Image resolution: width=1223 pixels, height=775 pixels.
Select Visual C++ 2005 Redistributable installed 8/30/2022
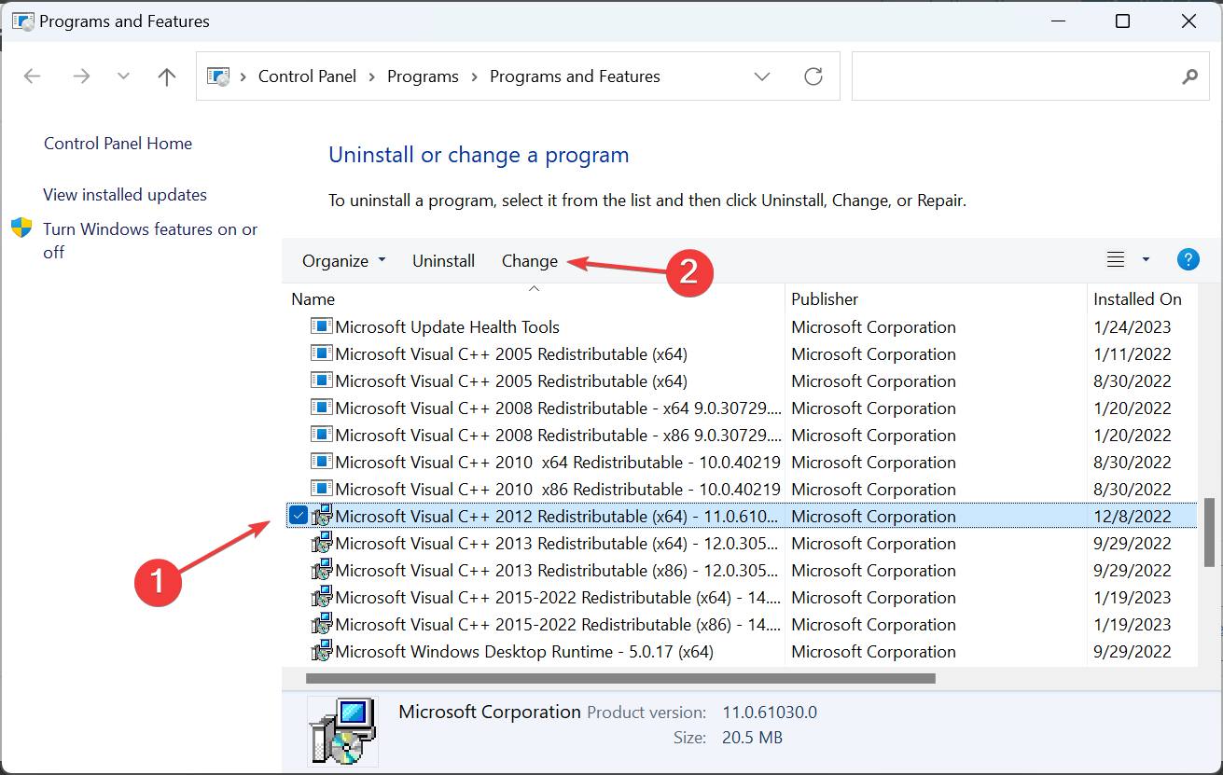[x=741, y=381]
